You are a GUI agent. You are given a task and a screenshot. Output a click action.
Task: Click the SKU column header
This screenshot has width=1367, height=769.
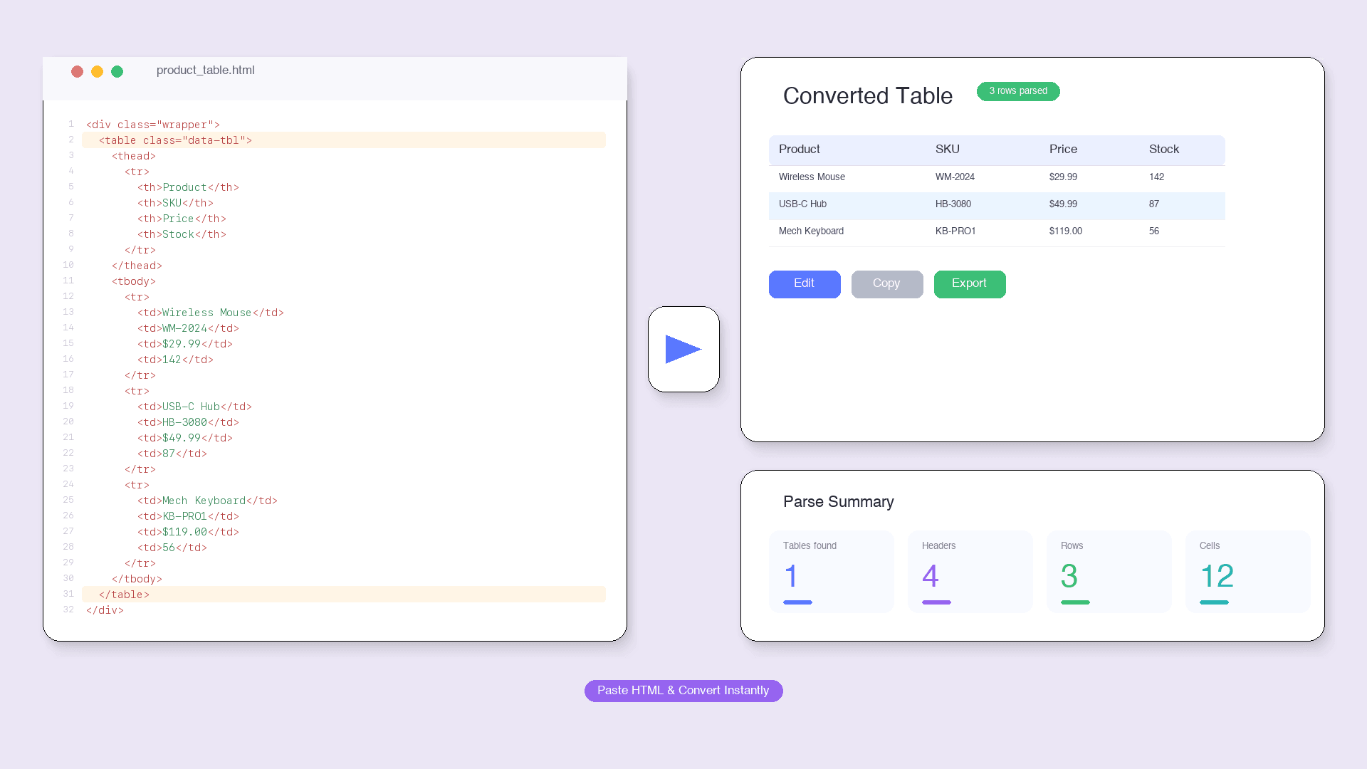tap(947, 150)
